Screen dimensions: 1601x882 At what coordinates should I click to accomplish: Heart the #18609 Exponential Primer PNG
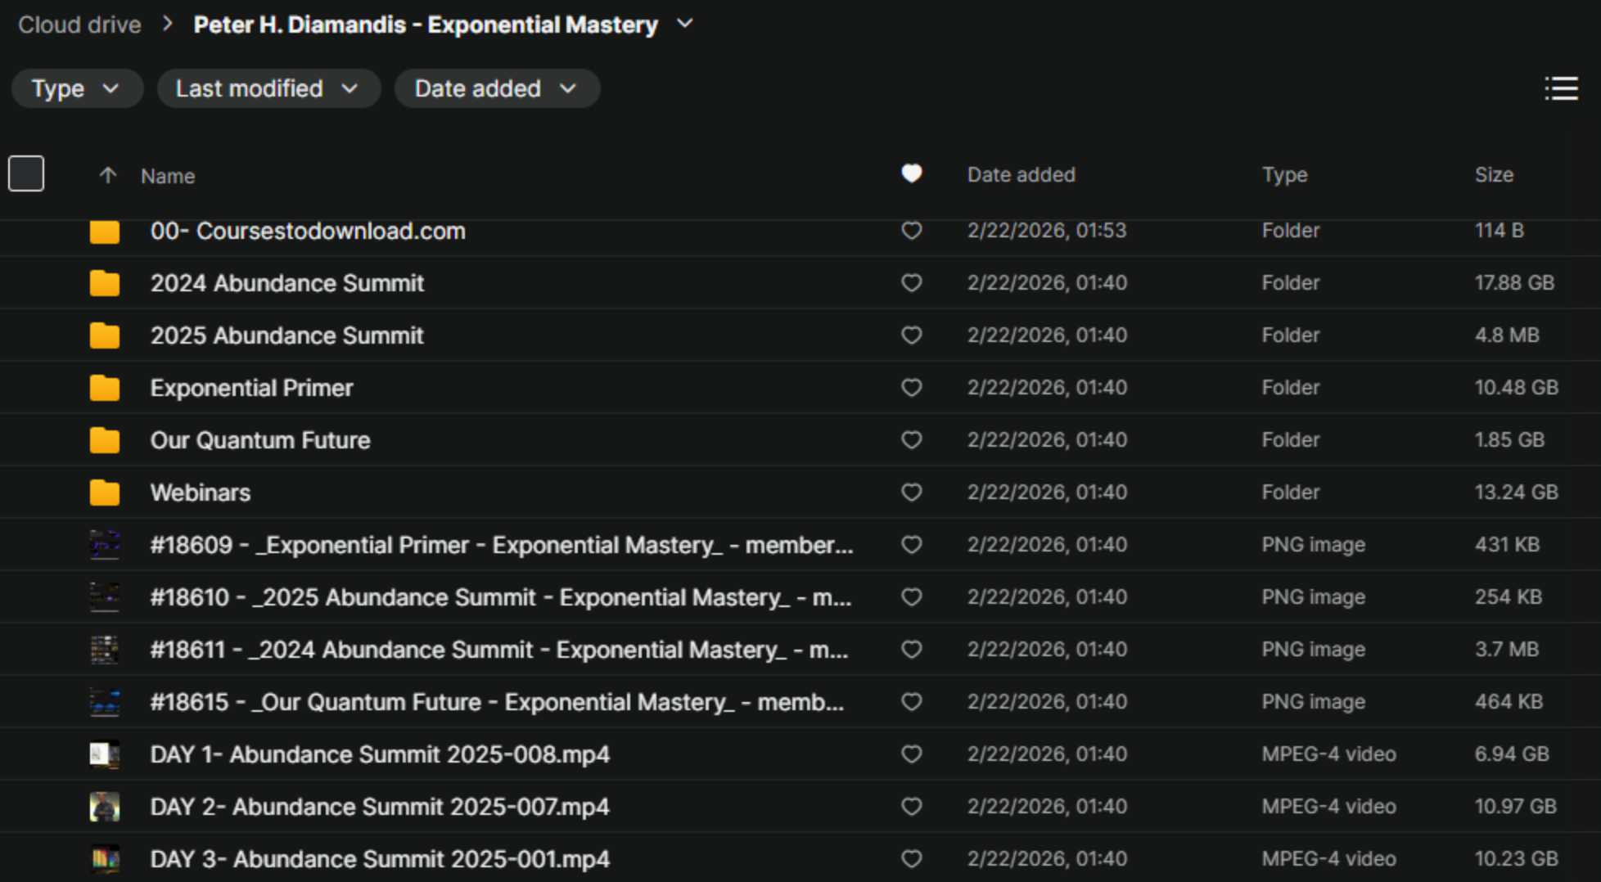coord(911,544)
